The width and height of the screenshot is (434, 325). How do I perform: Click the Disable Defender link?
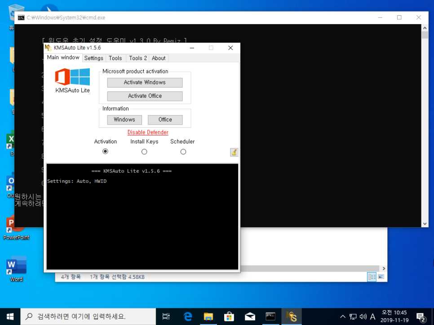[x=148, y=132]
